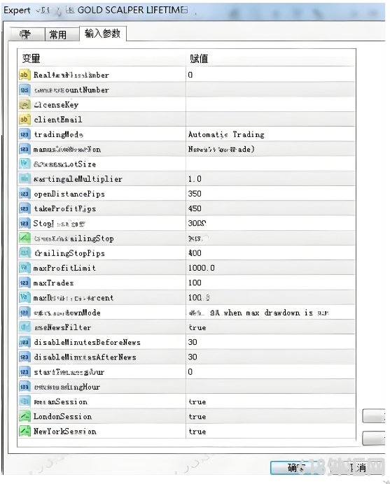Click the LondonSession boolean icon
The width and height of the screenshot is (390, 484).
click(x=25, y=416)
